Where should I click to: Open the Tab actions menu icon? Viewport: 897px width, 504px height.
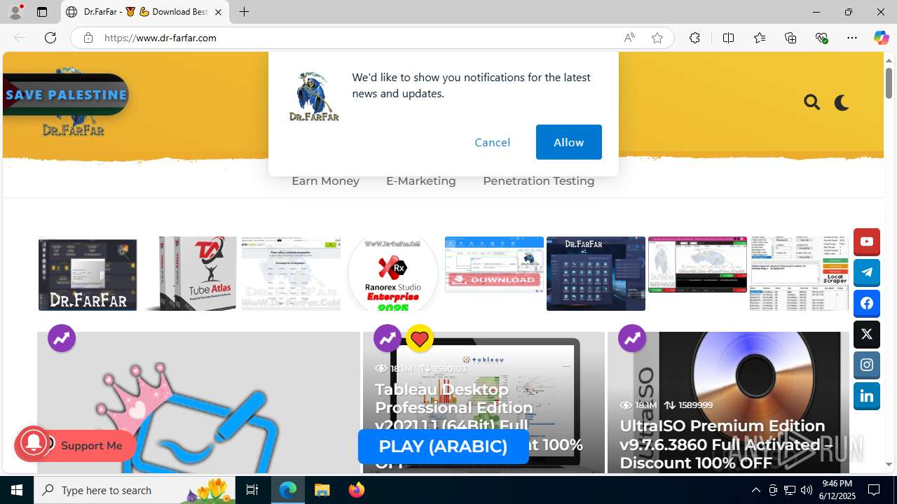[42, 12]
